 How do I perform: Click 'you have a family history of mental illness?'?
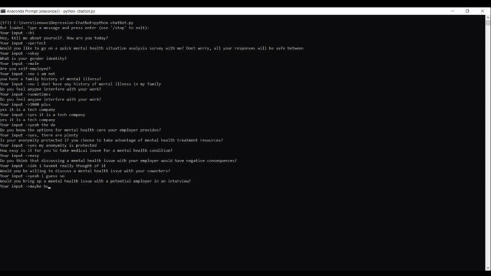pos(51,79)
